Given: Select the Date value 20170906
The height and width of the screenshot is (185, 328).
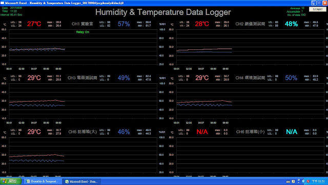Looking at the screenshot, I should (16, 8).
